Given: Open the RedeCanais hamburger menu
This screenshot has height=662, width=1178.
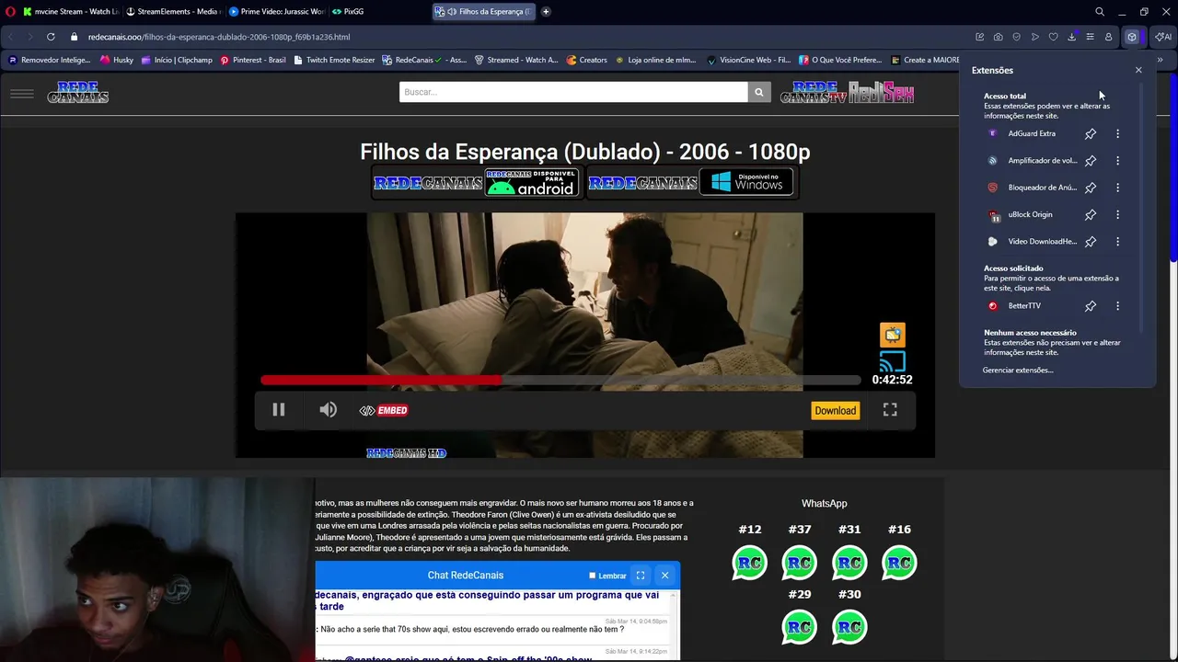Looking at the screenshot, I should tap(22, 93).
